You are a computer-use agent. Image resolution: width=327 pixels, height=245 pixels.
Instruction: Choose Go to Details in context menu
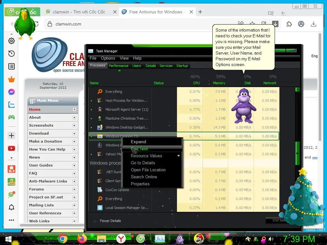pos(152,163)
